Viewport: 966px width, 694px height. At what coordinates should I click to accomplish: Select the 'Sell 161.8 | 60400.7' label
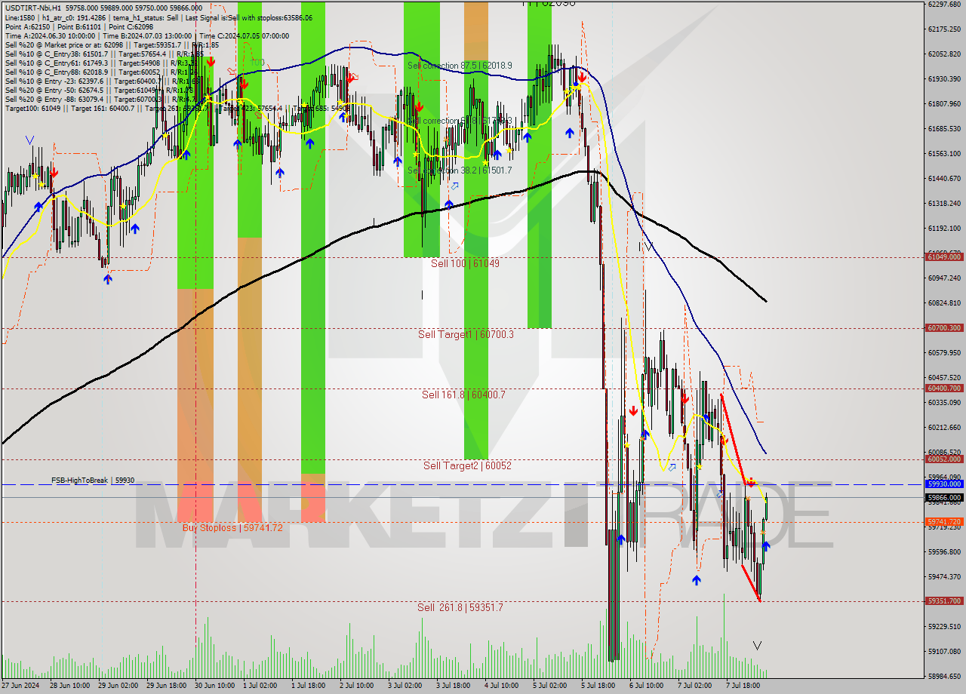pyautogui.click(x=463, y=395)
